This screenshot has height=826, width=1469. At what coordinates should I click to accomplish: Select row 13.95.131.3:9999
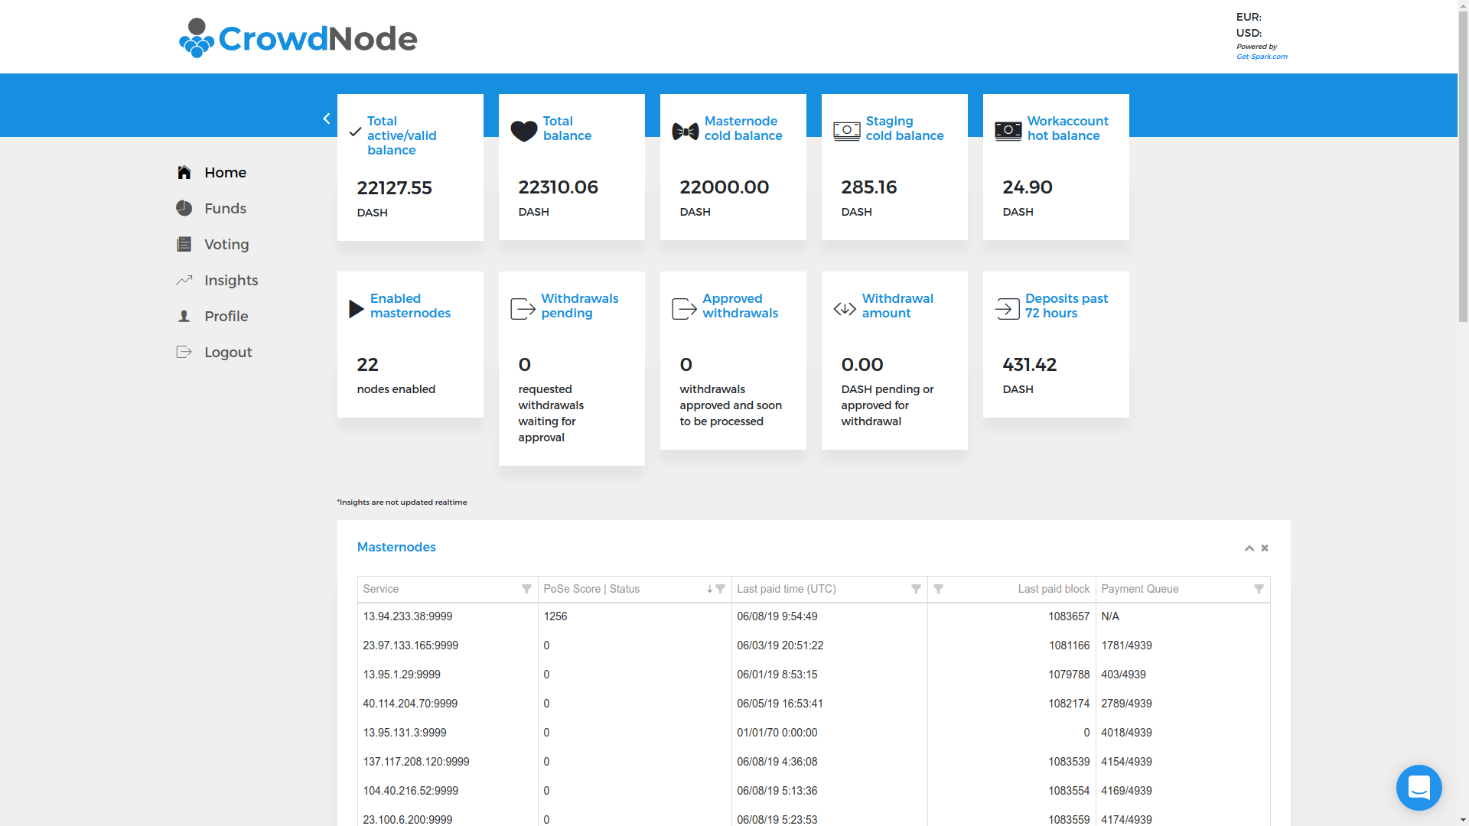813,733
